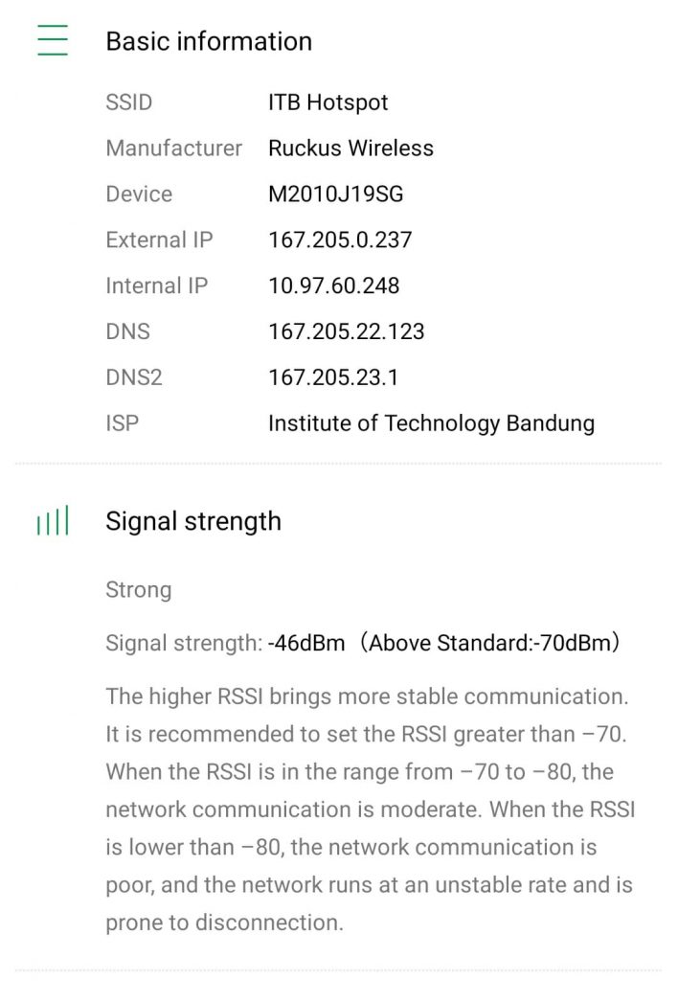This screenshot has height=981, width=678.
Task: Tap the Internal IP field label
Action: [x=156, y=285]
